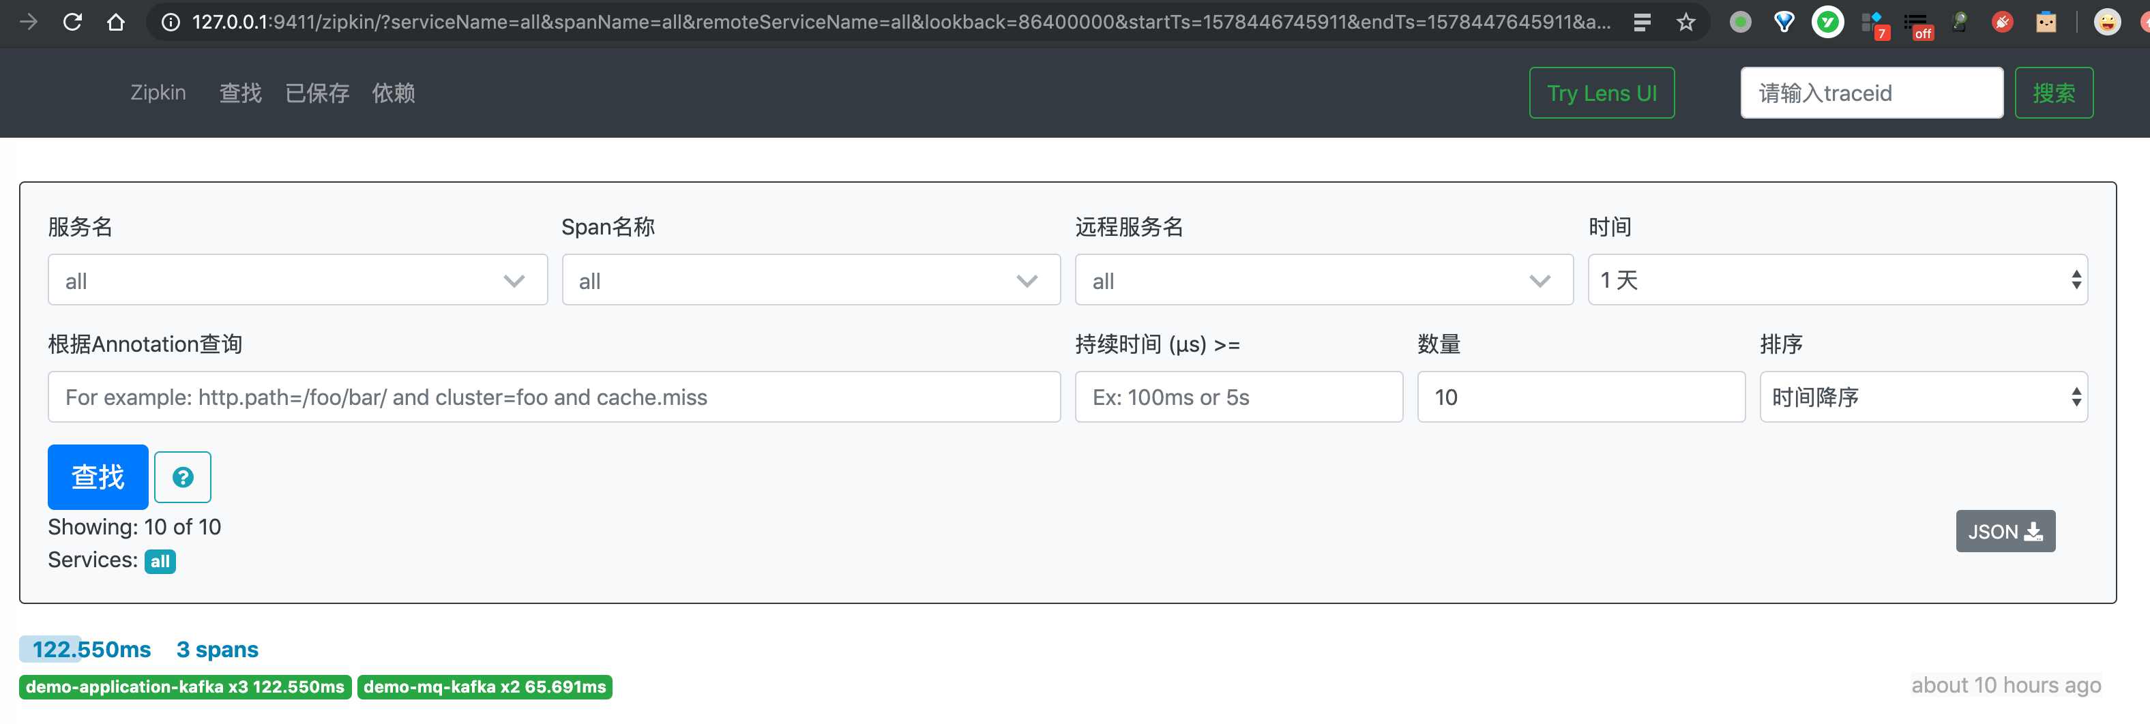Open the 已保存 nav item

[317, 93]
